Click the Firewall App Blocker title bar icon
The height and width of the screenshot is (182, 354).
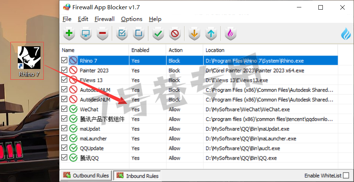(x=66, y=7)
